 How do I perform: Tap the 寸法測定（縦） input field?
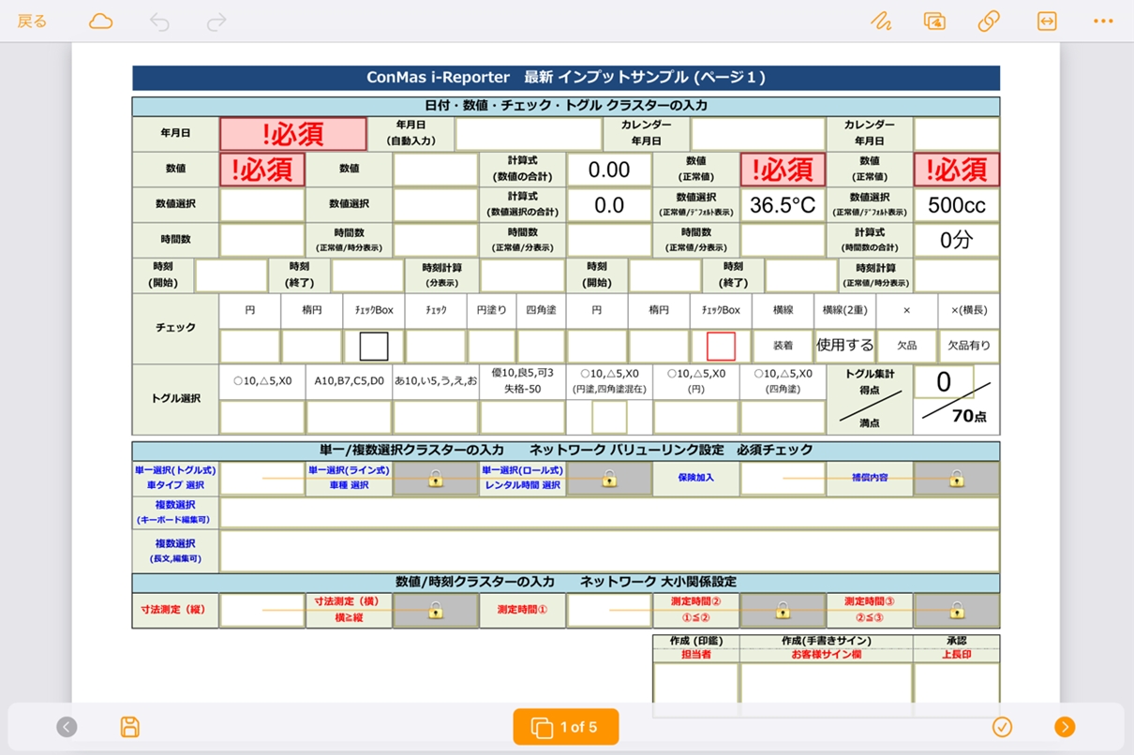(262, 611)
